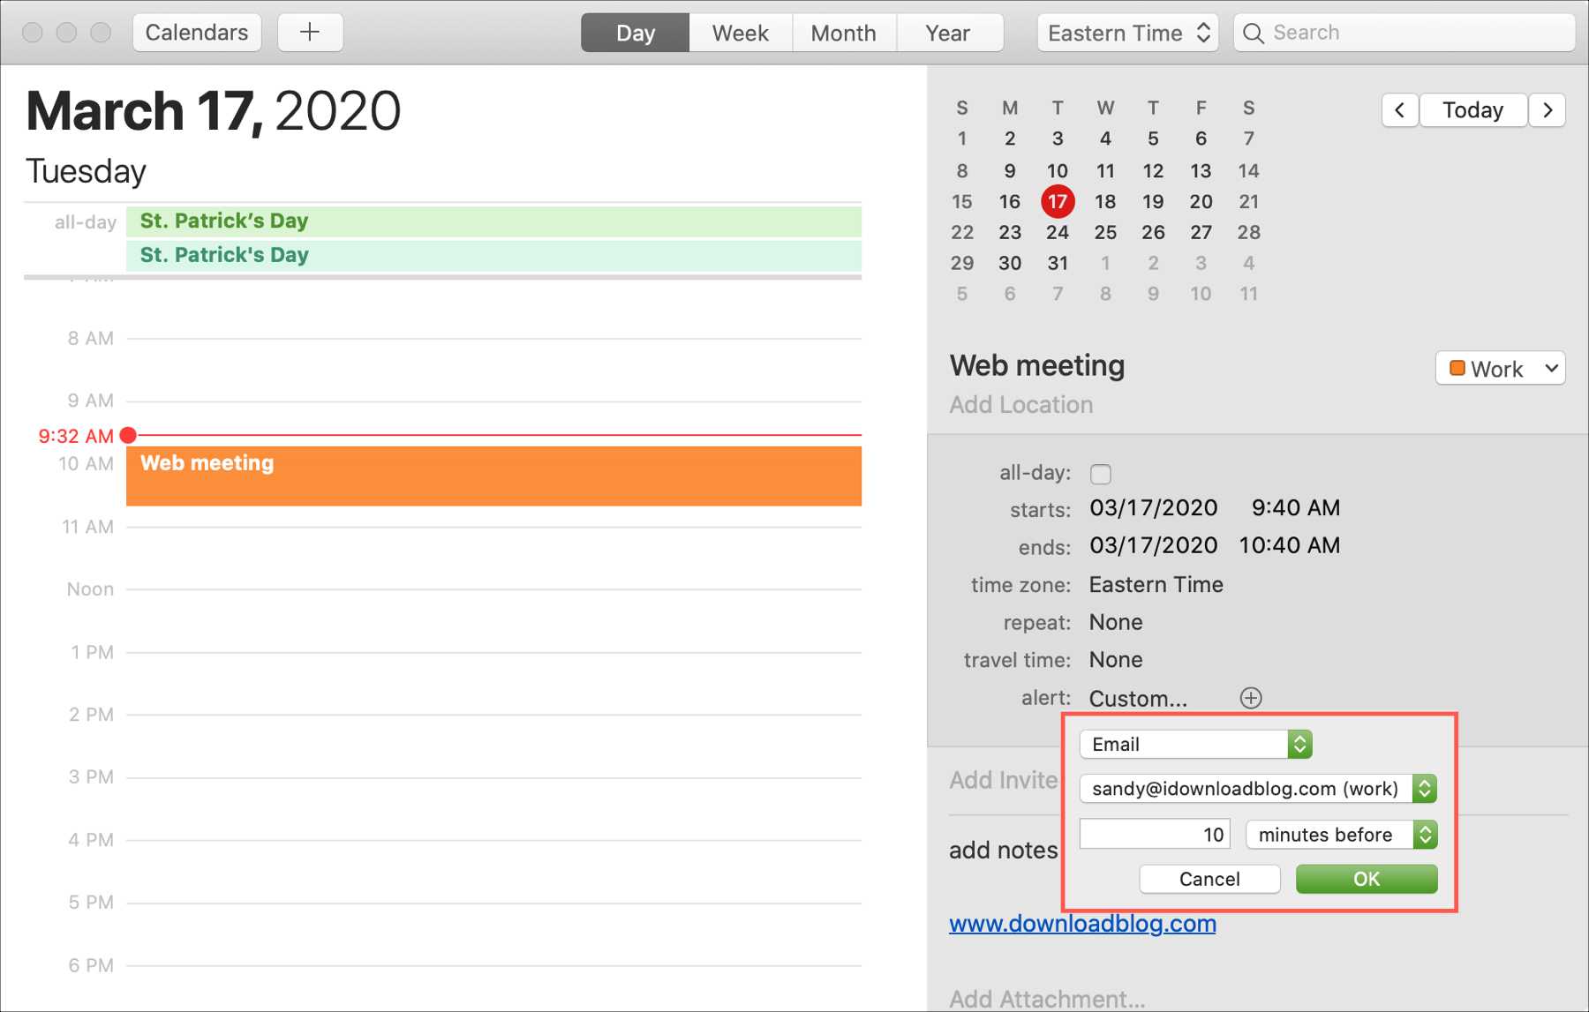Click the green OK button
The width and height of the screenshot is (1589, 1012).
click(x=1366, y=879)
